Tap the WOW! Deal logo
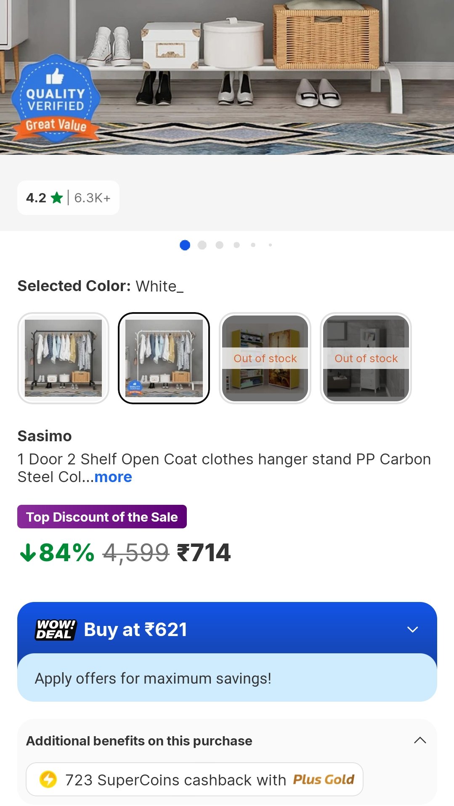454x806 pixels. point(56,630)
